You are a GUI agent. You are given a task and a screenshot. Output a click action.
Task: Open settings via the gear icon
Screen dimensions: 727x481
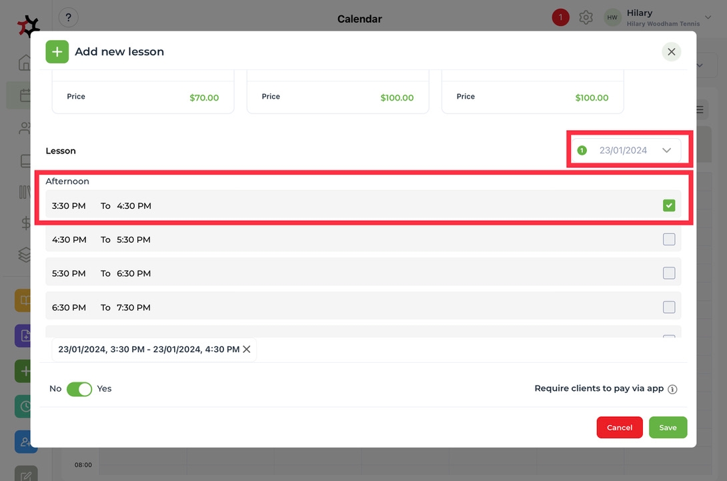586,18
